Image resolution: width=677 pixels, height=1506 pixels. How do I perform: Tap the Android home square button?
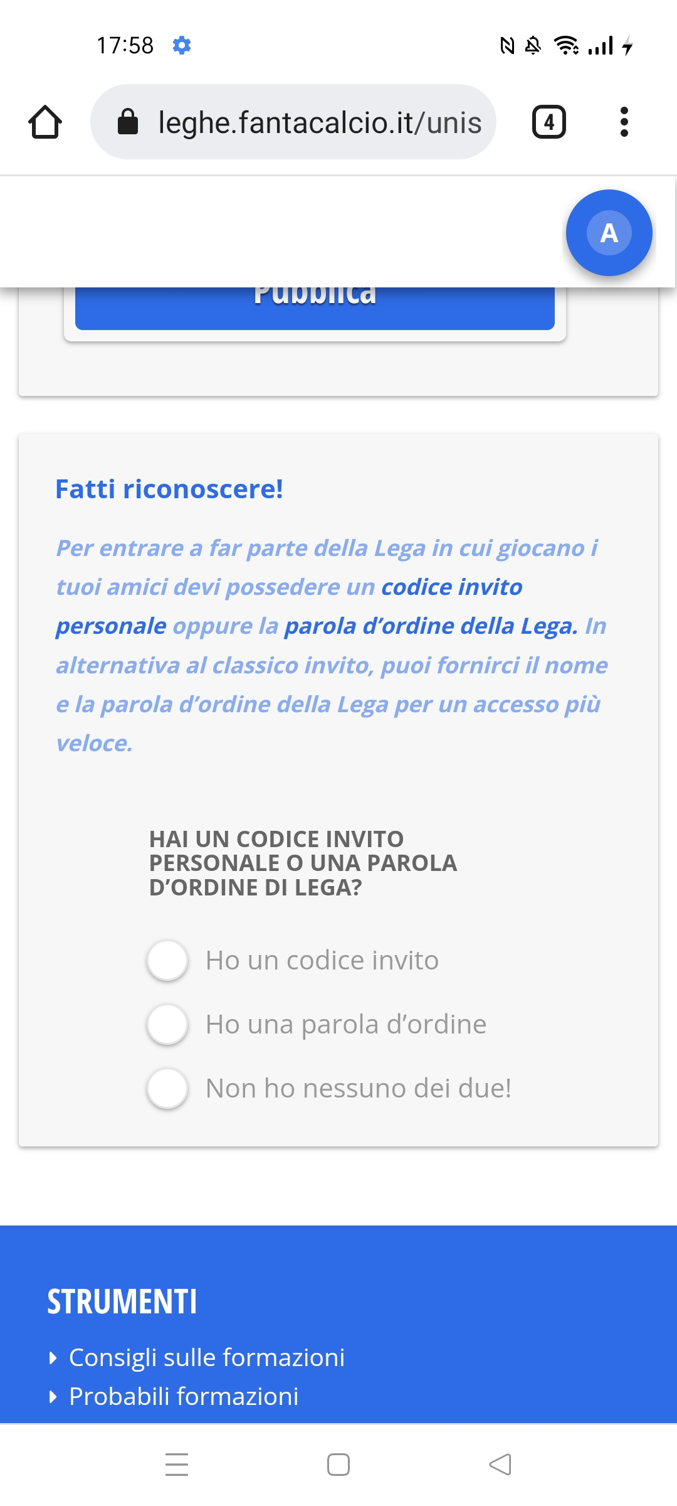point(338,1465)
